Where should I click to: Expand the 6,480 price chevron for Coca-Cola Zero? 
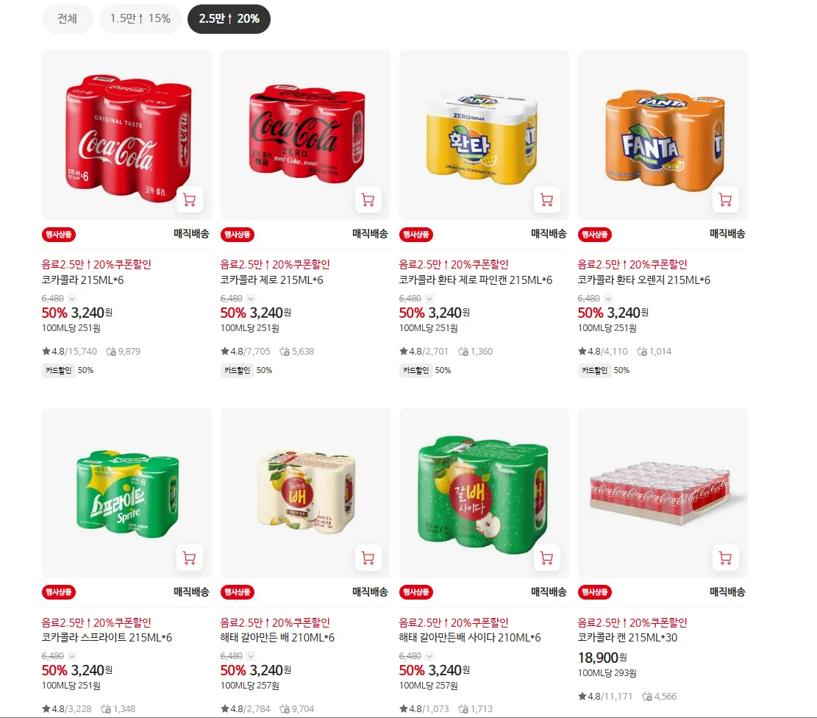click(x=251, y=299)
